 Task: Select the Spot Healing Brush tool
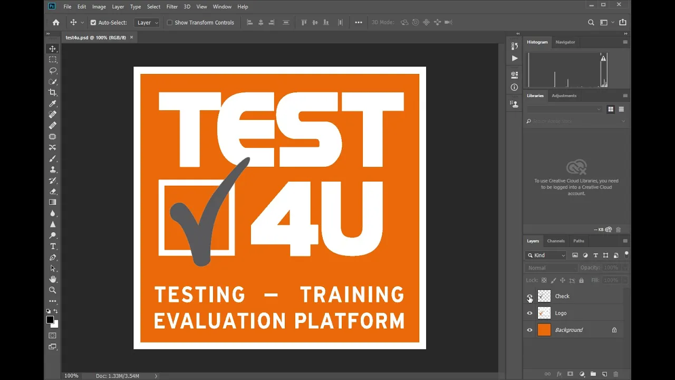pos(53,115)
